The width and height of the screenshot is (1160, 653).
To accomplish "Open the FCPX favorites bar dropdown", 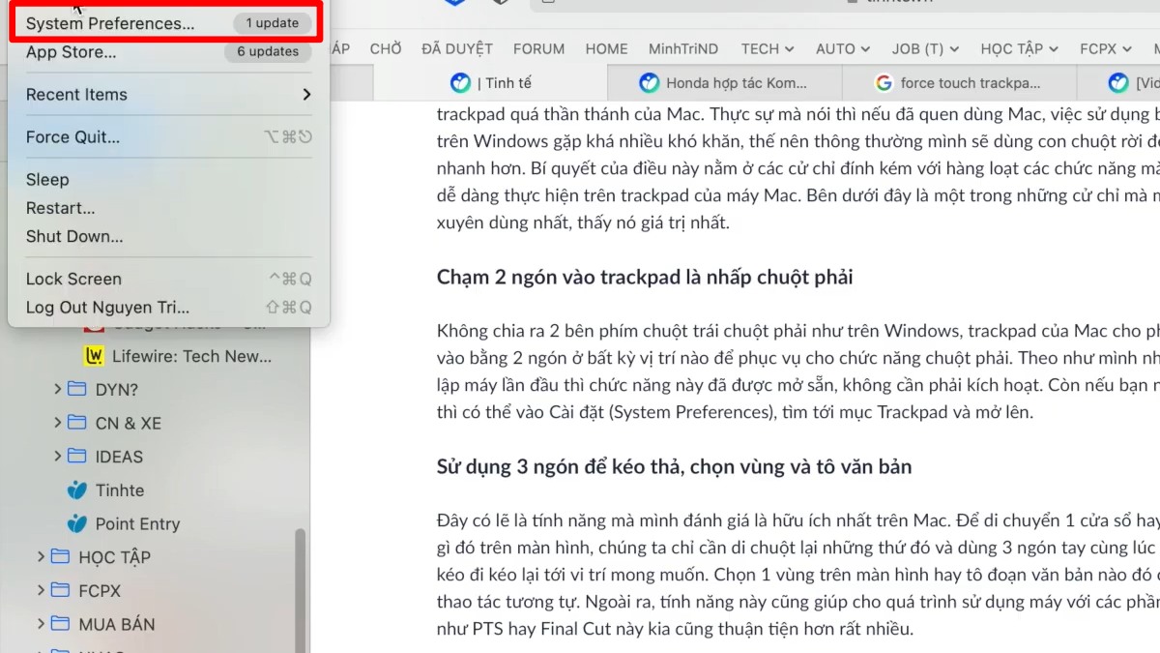I will coord(1106,48).
